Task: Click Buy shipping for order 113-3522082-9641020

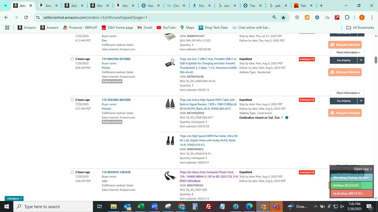Action: coord(343,101)
